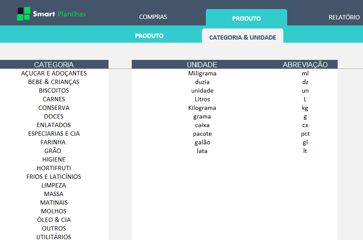Click the 'dz' abbreviation cell
Image resolution: width=363 pixels, height=240 pixels.
(305, 82)
